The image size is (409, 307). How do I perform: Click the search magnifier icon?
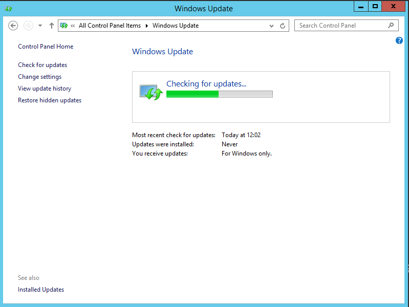pyautogui.click(x=391, y=25)
